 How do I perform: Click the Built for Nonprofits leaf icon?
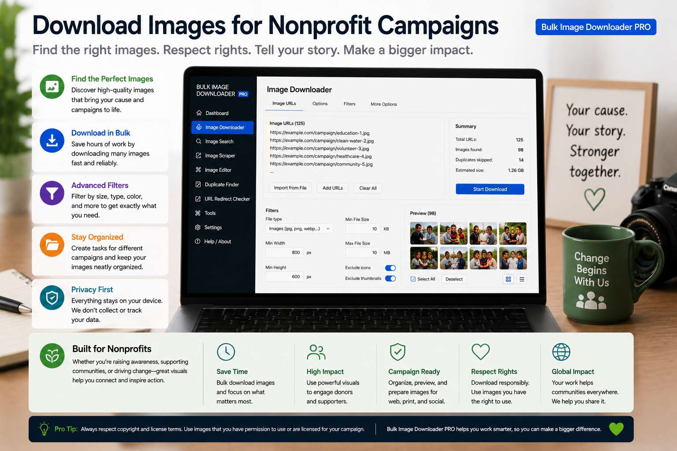click(x=52, y=355)
